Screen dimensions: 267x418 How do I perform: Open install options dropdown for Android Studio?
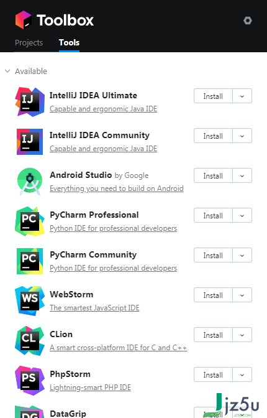[x=242, y=175]
